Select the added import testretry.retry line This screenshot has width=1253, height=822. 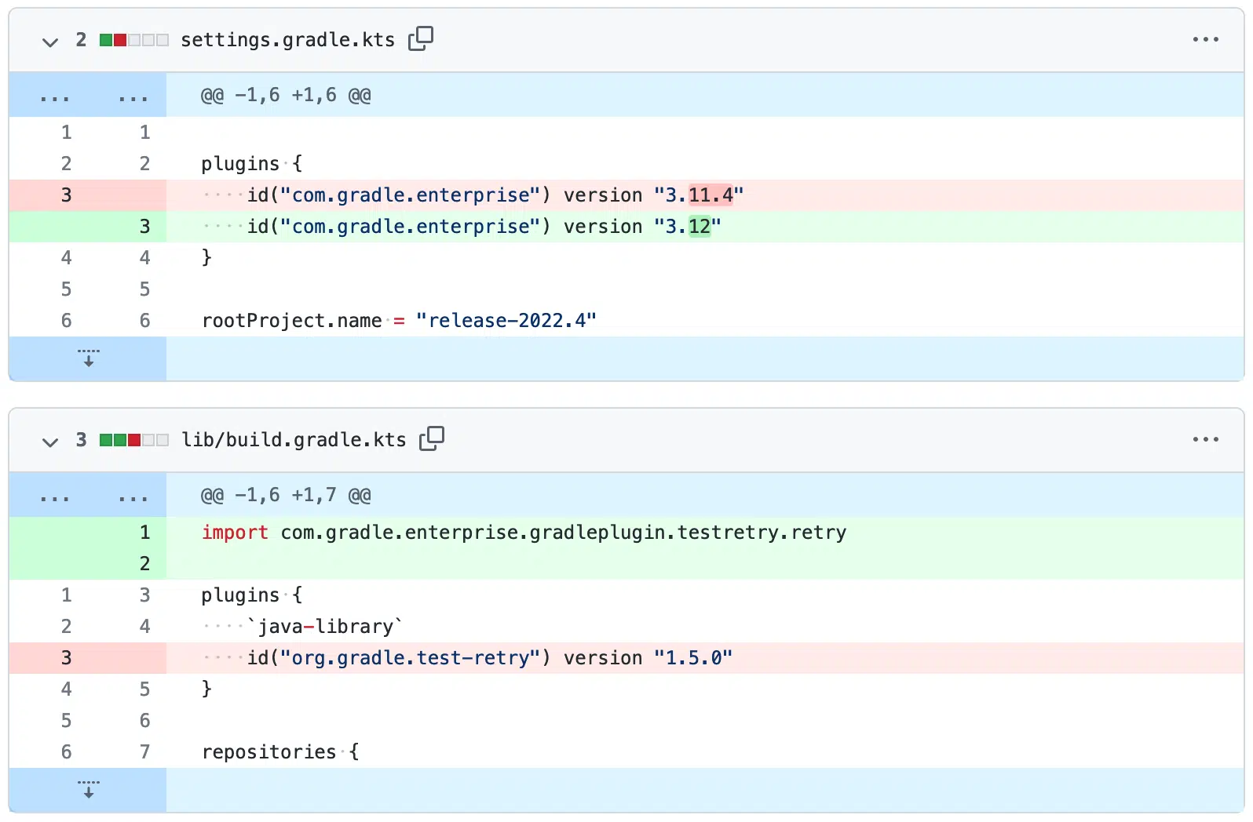tap(626, 533)
